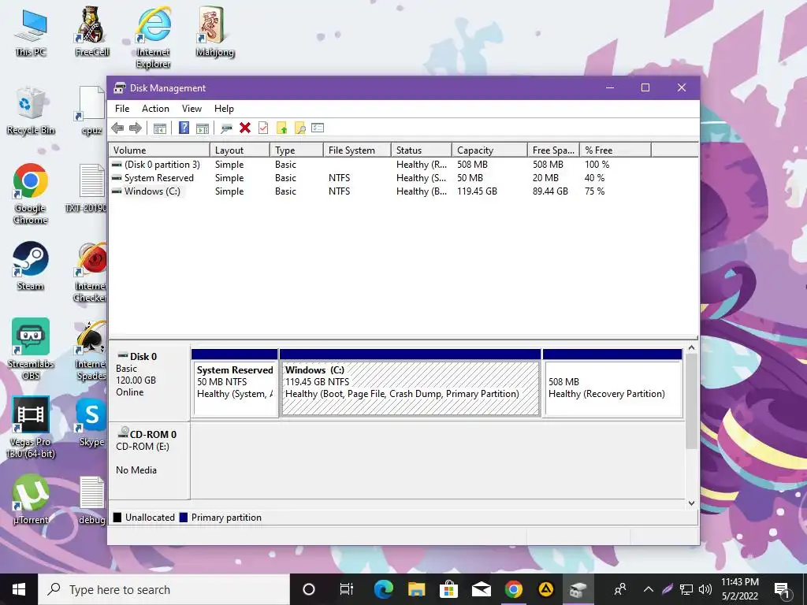Click the blue Primary partition legend swatch

[x=183, y=518]
